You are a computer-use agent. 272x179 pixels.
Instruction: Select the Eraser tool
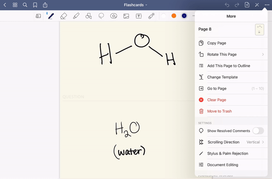point(63,16)
